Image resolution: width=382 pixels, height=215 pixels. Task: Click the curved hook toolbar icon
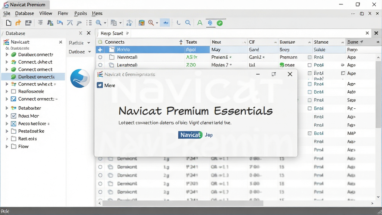click(x=179, y=23)
